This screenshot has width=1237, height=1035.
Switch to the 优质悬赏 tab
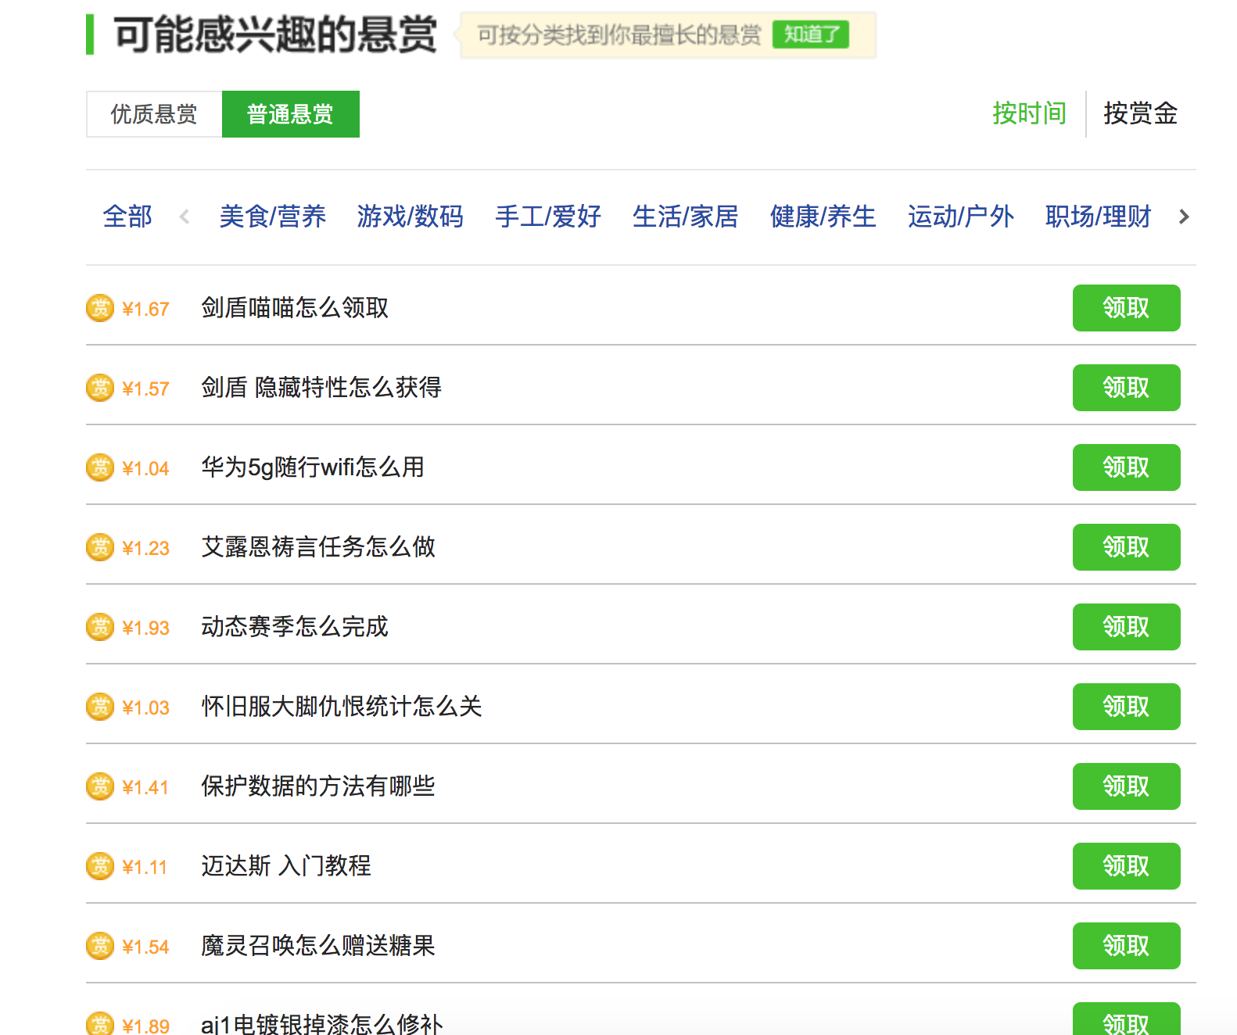coord(154,114)
